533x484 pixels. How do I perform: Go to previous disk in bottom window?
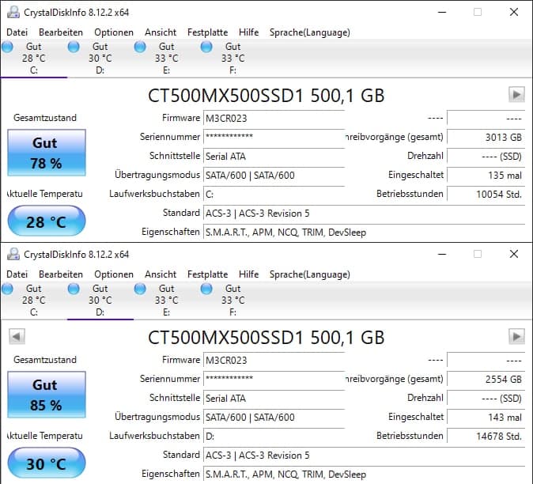click(17, 336)
